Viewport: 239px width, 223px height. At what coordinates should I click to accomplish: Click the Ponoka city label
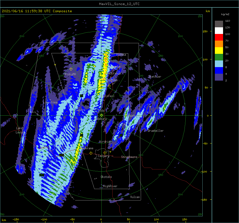pos(121,55)
